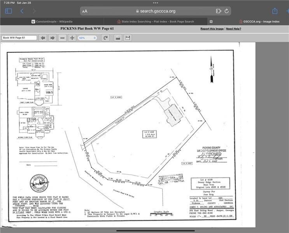
Task: Open the Need Help? link
Action: click(233, 29)
